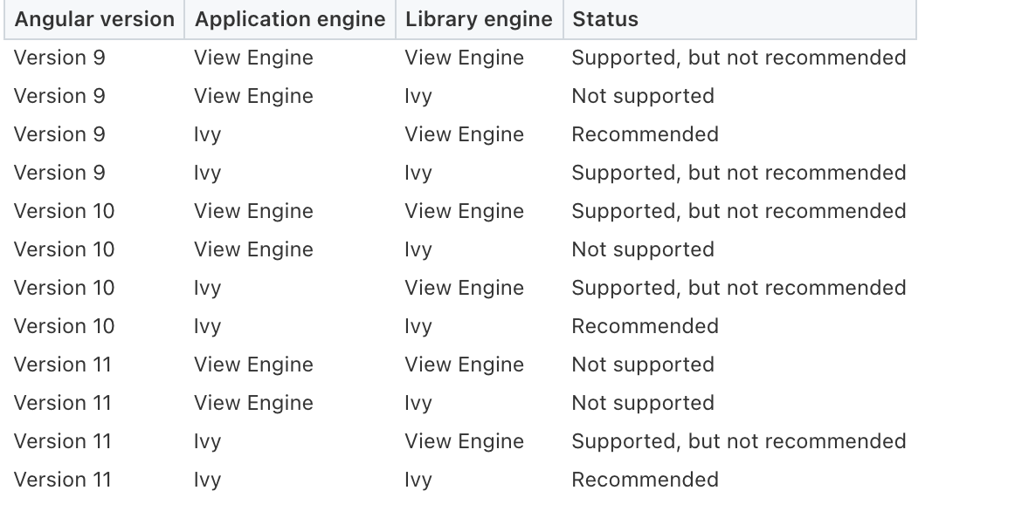Click Supported, but not recommended in first row
This screenshot has height=511, width=1015.
pos(739,58)
